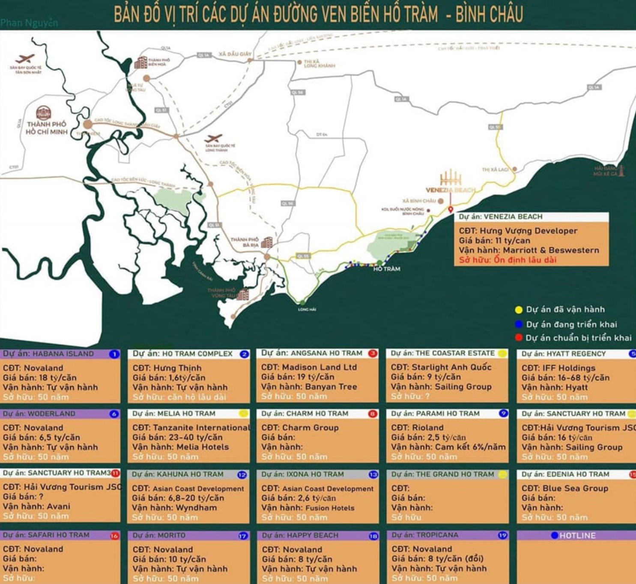636x584 pixels.
Task: Open the HOTLINE card header
Action: pos(576,535)
